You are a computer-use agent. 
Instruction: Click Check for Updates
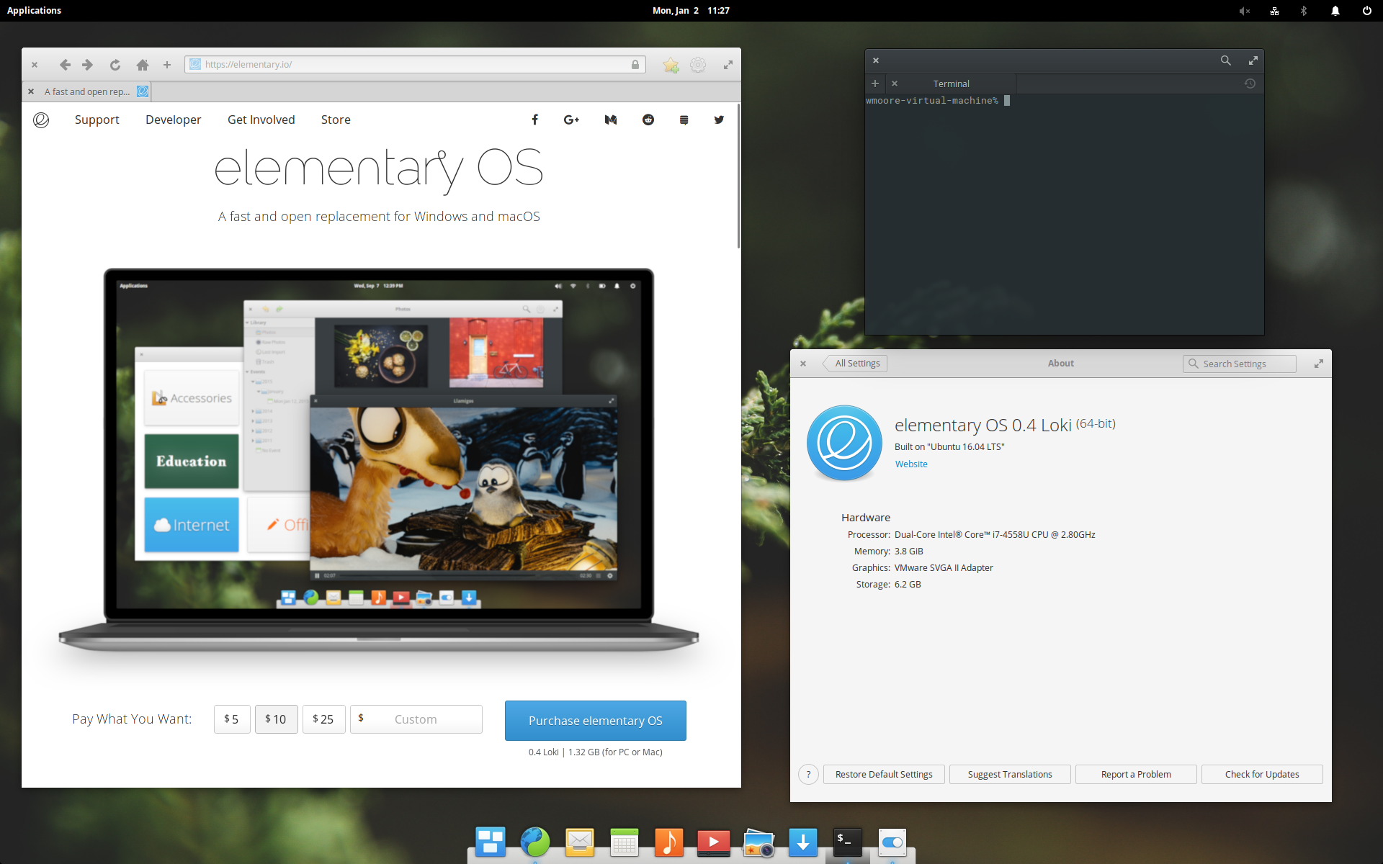tap(1262, 775)
